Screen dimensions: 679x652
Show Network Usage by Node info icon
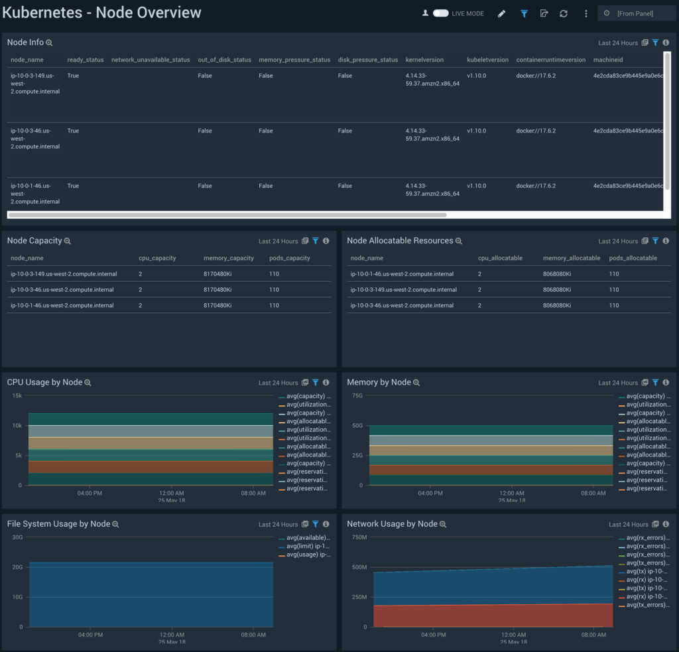pyautogui.click(x=666, y=524)
